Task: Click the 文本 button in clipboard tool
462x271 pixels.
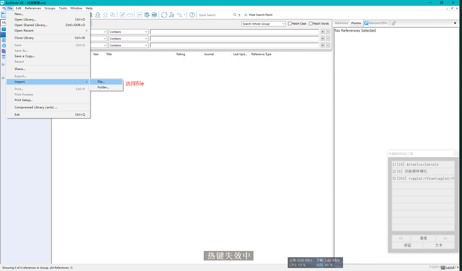Action: tap(439, 245)
